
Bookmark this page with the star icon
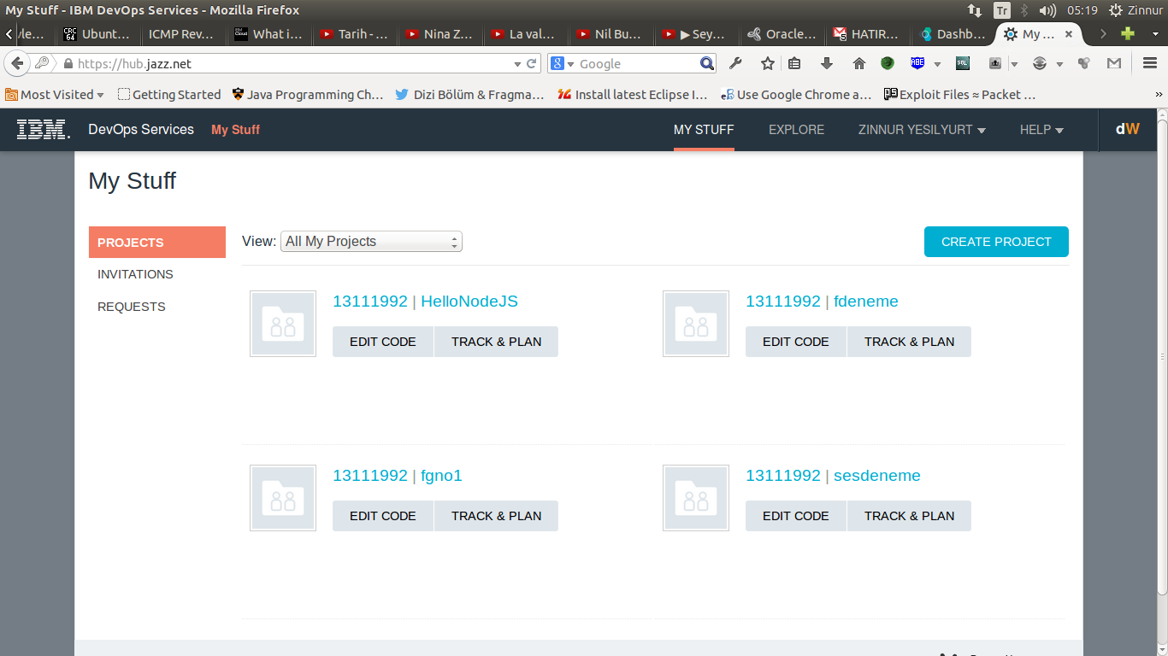767,63
